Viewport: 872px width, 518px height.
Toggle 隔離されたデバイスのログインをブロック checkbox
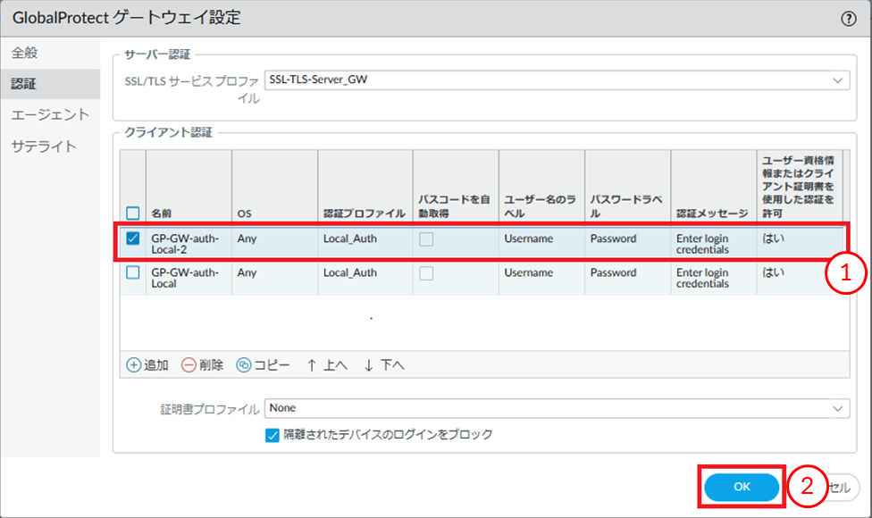(x=273, y=435)
